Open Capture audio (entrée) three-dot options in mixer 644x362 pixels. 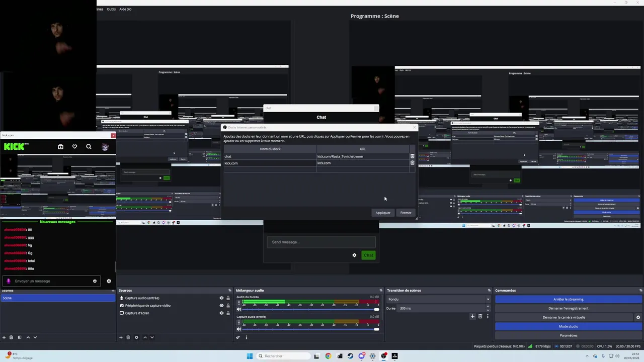click(239, 322)
